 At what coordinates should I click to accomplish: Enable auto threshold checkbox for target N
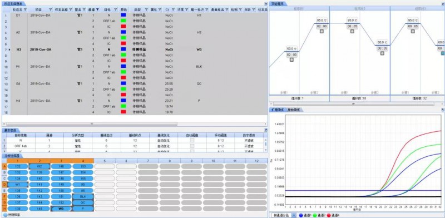192,140
